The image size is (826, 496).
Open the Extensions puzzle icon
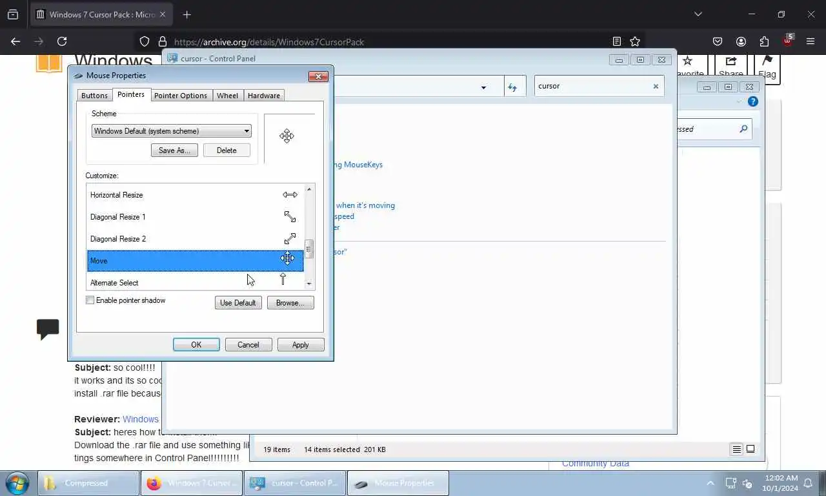[764, 41]
